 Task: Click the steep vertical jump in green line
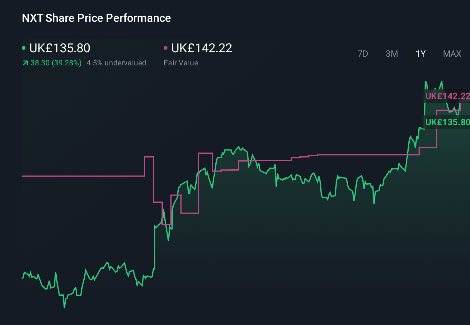point(155,246)
